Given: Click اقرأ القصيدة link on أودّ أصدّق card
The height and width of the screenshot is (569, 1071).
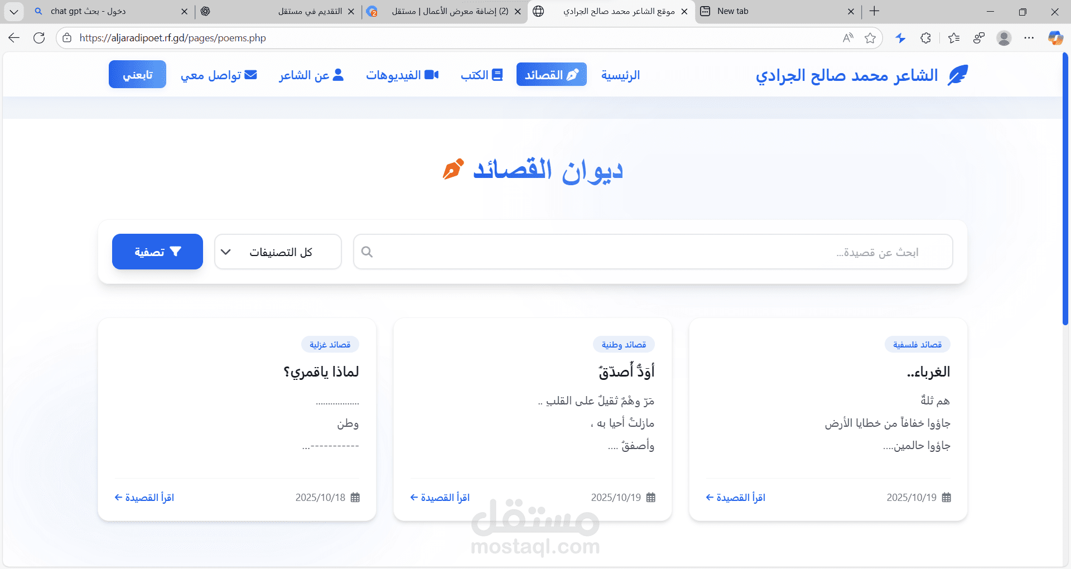Looking at the screenshot, I should coord(440,498).
